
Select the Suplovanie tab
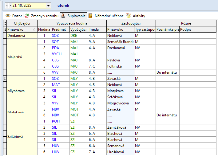73,16
